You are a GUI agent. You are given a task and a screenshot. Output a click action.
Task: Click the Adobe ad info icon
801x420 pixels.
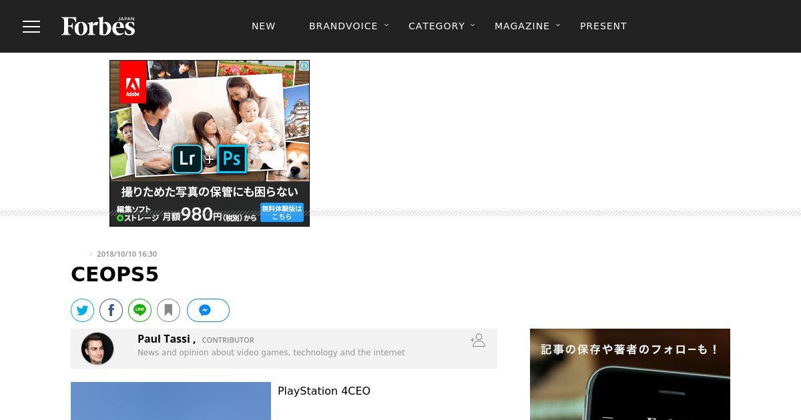(304, 66)
